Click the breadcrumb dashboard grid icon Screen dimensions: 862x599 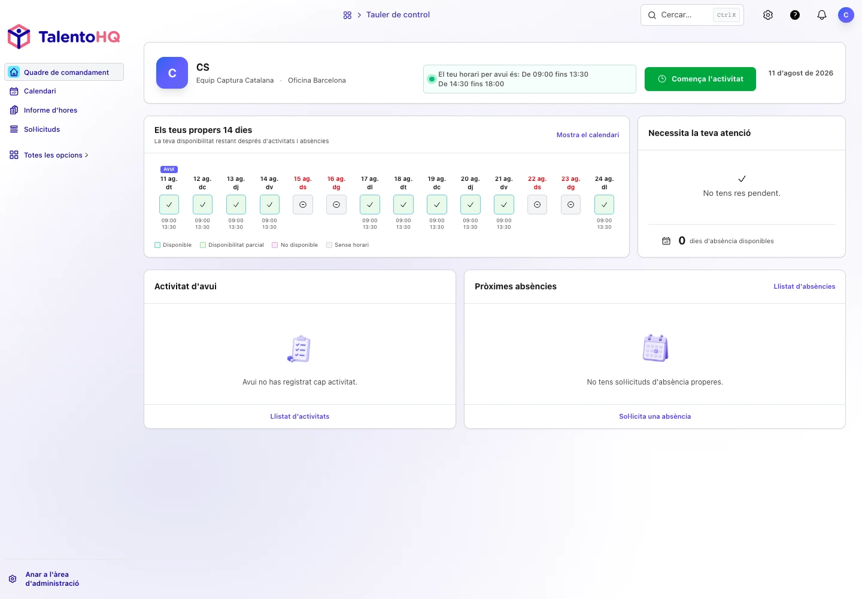pos(347,15)
